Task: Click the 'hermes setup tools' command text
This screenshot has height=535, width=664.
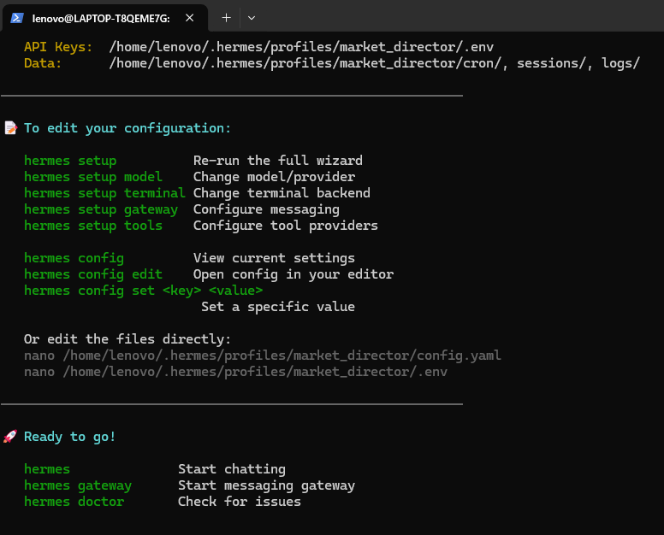Action: pyautogui.click(x=92, y=226)
